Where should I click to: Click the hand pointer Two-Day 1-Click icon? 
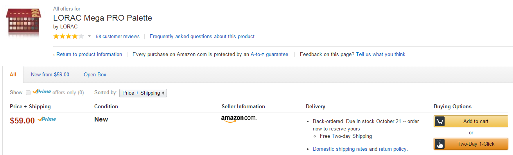(x=439, y=144)
